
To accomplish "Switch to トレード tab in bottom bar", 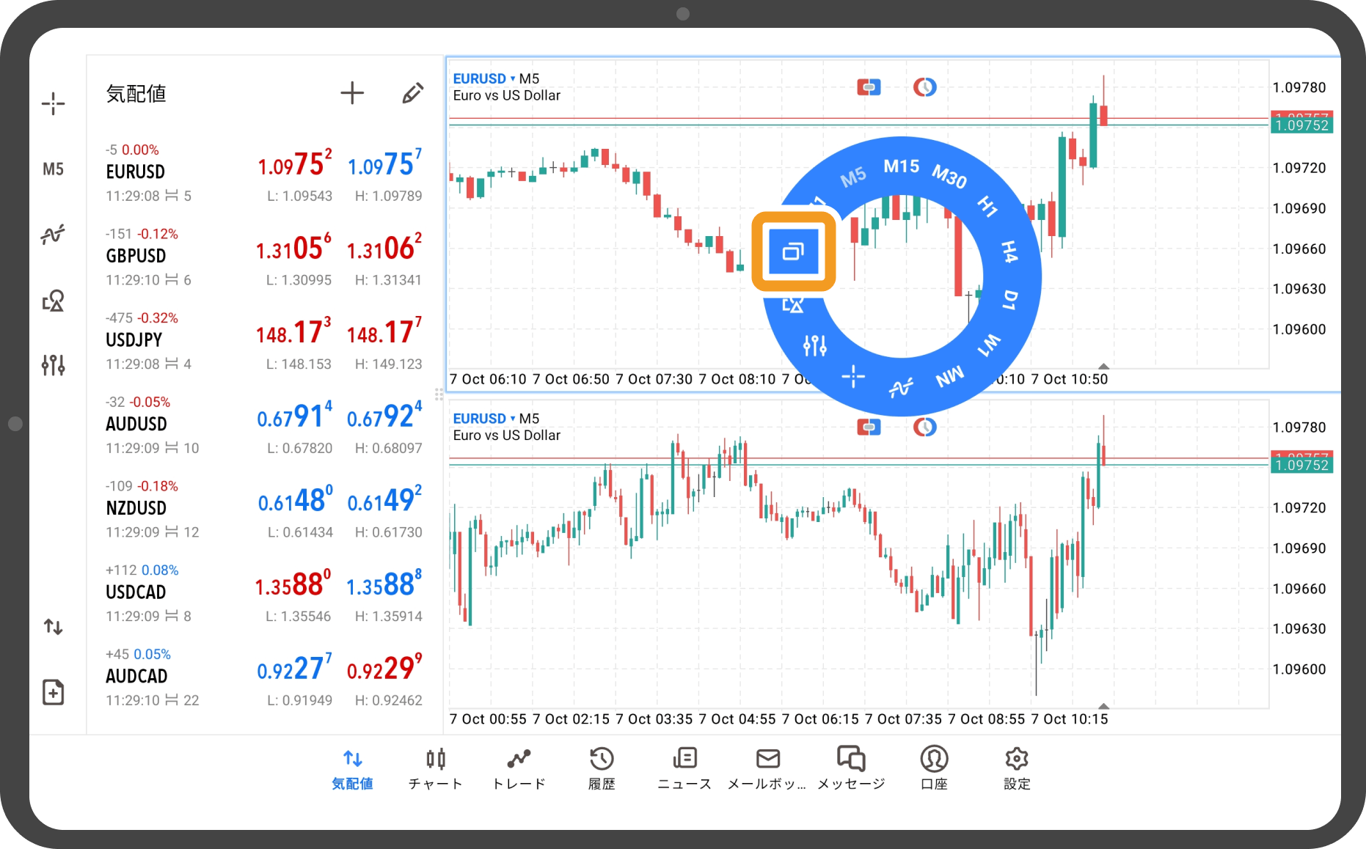I will pyautogui.click(x=519, y=768).
